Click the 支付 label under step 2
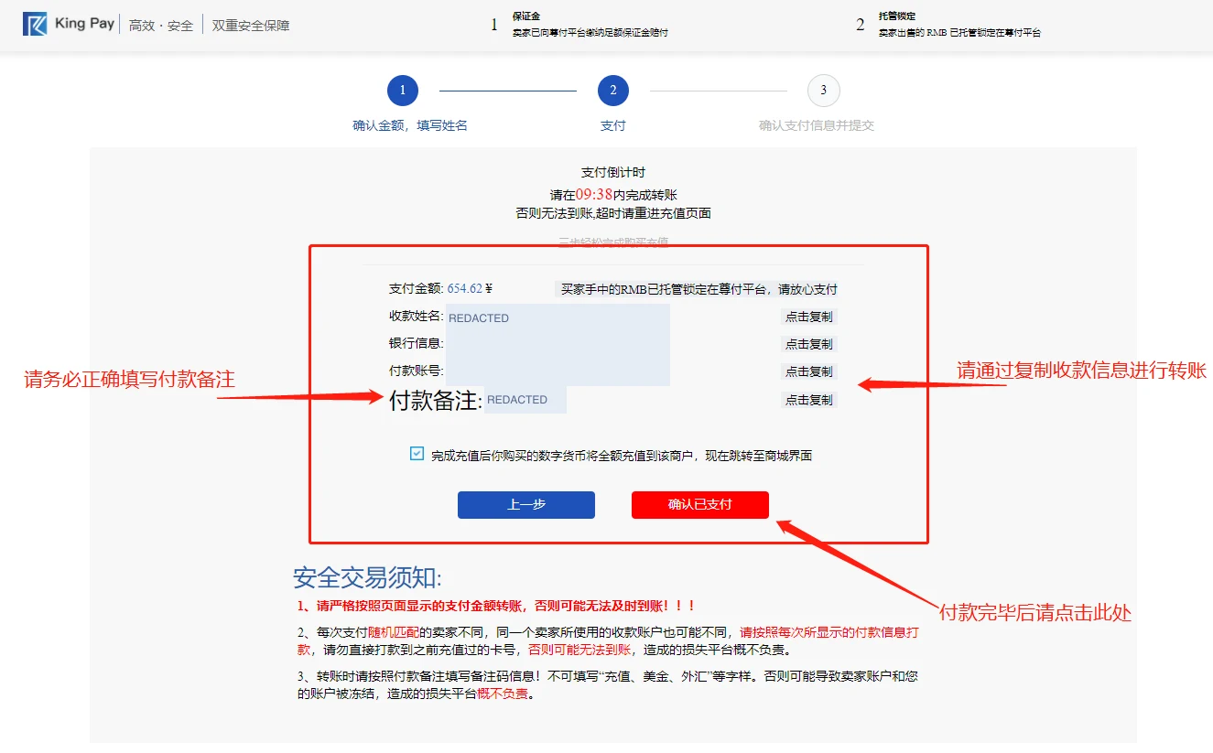1213x753 pixels. pos(613,125)
